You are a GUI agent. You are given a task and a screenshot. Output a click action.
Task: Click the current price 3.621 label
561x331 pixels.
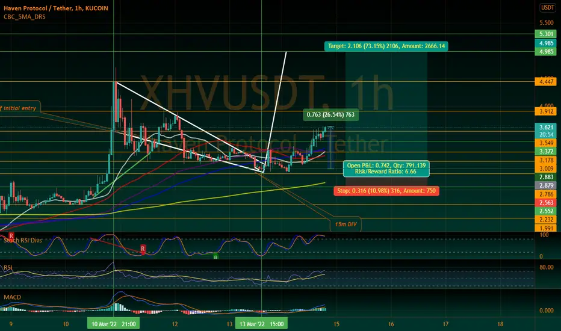click(x=546, y=127)
